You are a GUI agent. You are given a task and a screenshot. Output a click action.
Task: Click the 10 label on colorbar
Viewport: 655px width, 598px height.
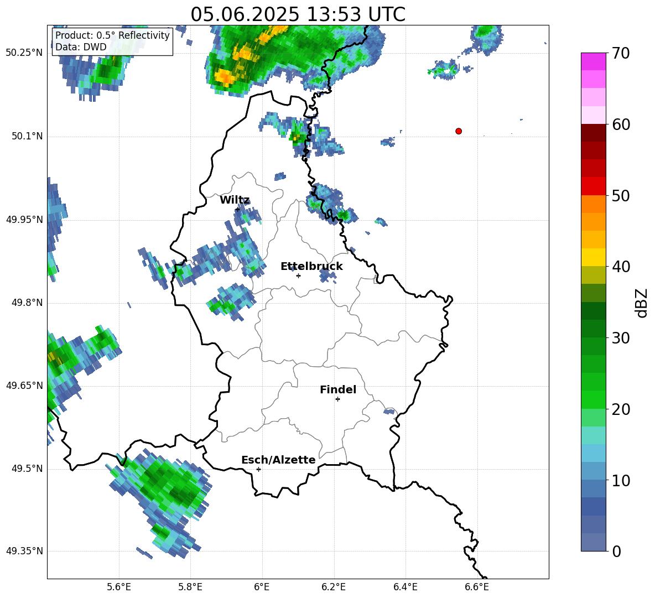click(x=621, y=480)
